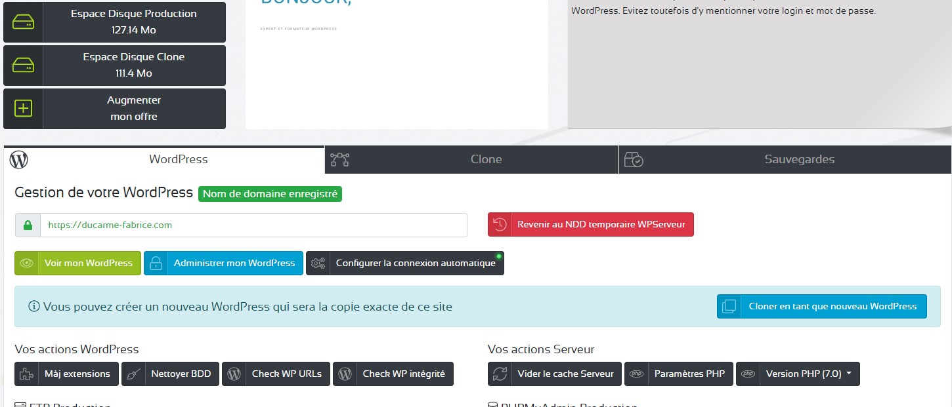Click the Check WP URLs button
This screenshot has width=952, height=407.
[x=276, y=374]
